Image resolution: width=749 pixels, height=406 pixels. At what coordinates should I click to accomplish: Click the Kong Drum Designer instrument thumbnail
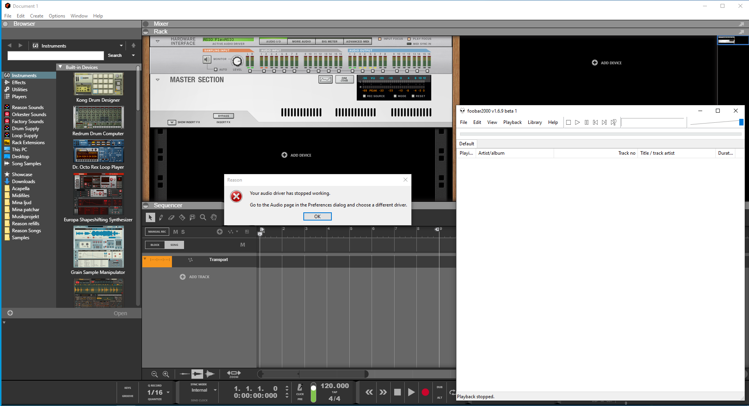click(98, 84)
